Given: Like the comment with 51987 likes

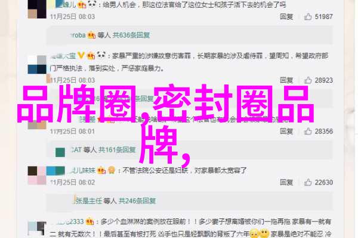Looking at the screenshot, I should pyautogui.click(x=308, y=17).
